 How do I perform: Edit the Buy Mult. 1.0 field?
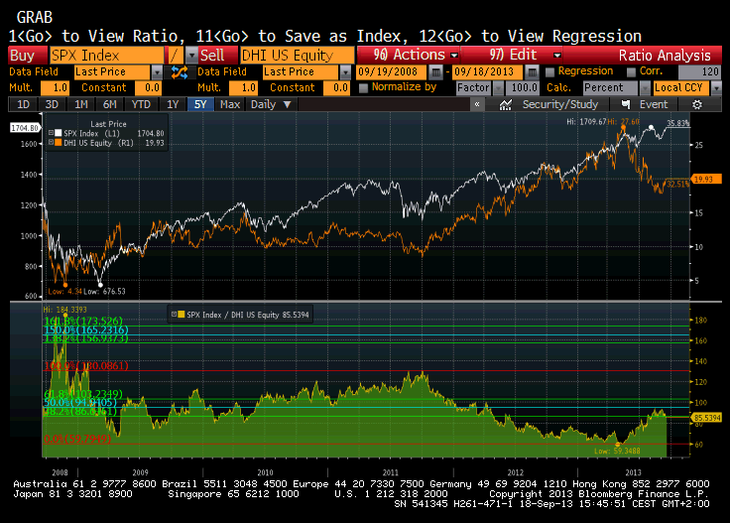[55, 88]
